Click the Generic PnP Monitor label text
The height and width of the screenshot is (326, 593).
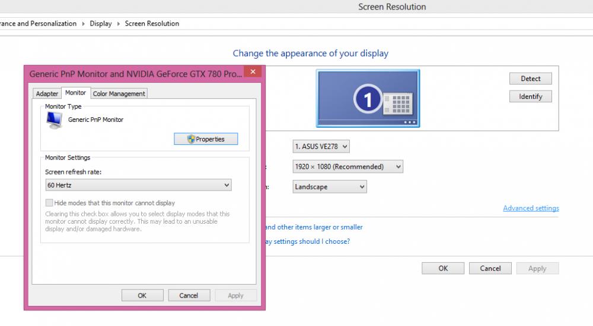point(95,120)
